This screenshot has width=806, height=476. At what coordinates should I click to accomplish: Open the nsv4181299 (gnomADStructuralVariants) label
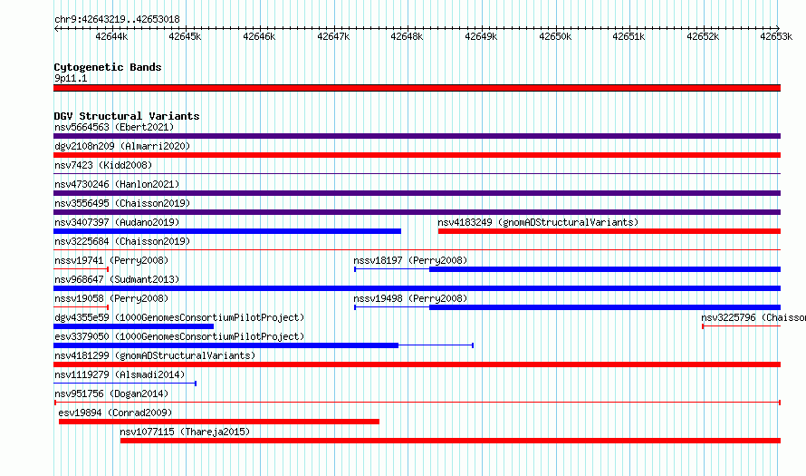pos(155,355)
